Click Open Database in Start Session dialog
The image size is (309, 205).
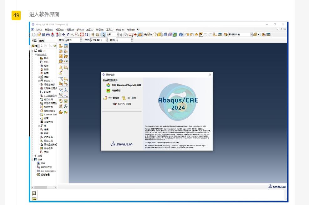[111, 98]
